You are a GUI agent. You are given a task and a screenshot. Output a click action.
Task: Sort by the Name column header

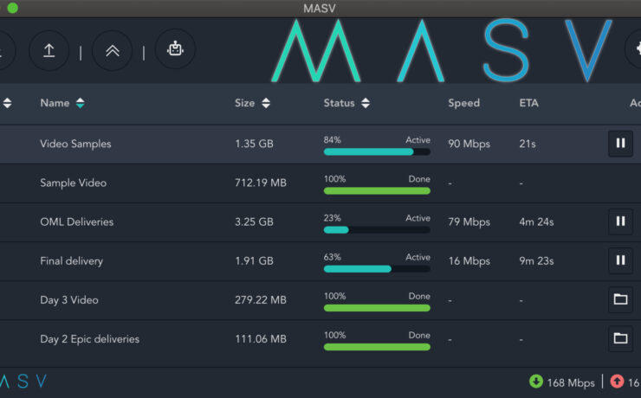coord(62,103)
